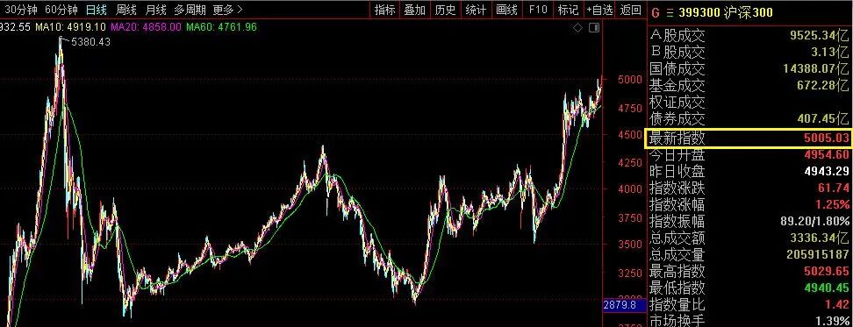Switch to the 60分钟 period tab
The image size is (853, 327).
61,10
